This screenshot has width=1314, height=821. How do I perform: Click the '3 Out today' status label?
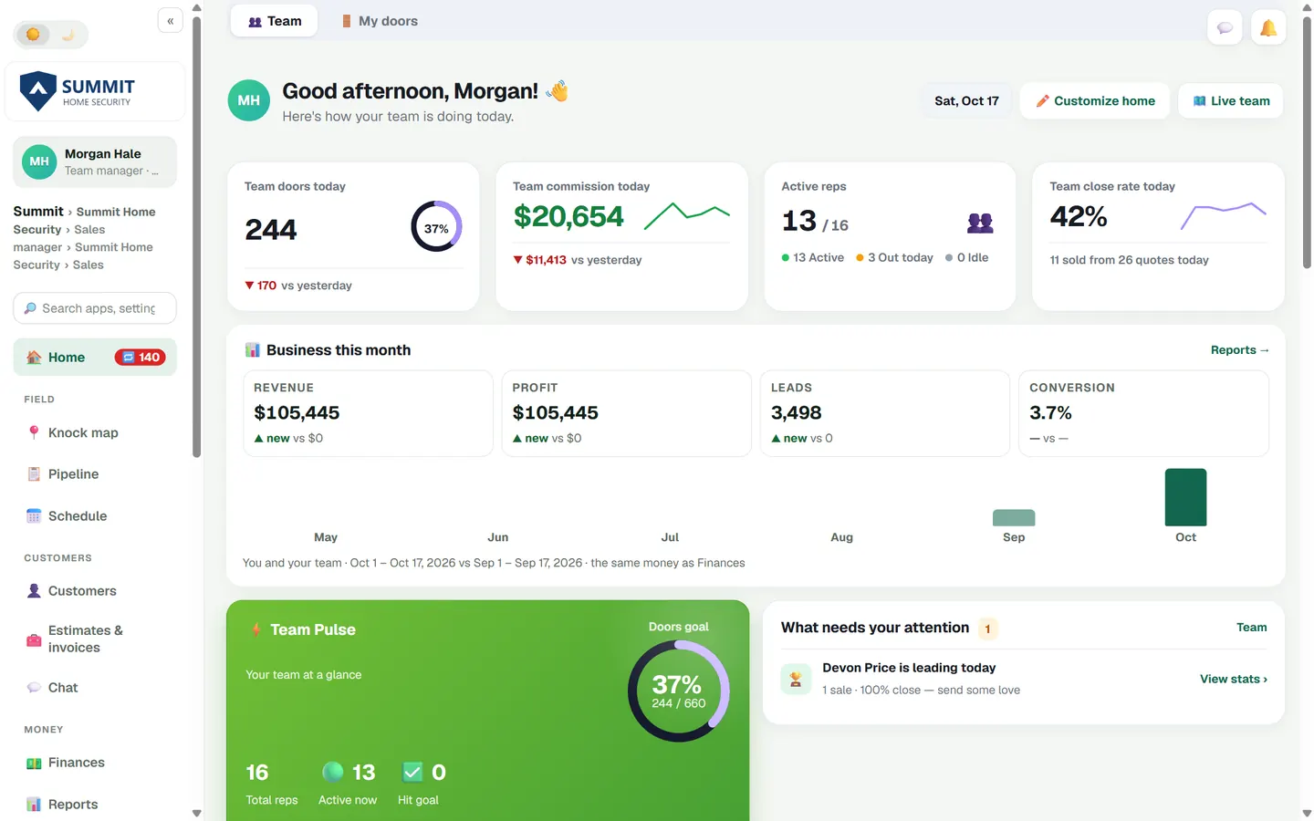tap(894, 258)
